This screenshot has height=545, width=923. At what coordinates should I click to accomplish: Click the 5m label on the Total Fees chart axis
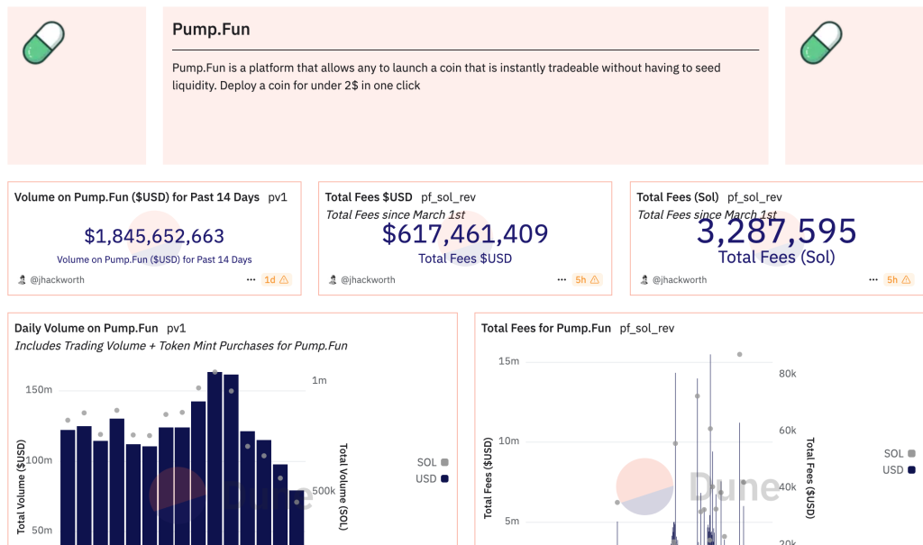(x=512, y=521)
